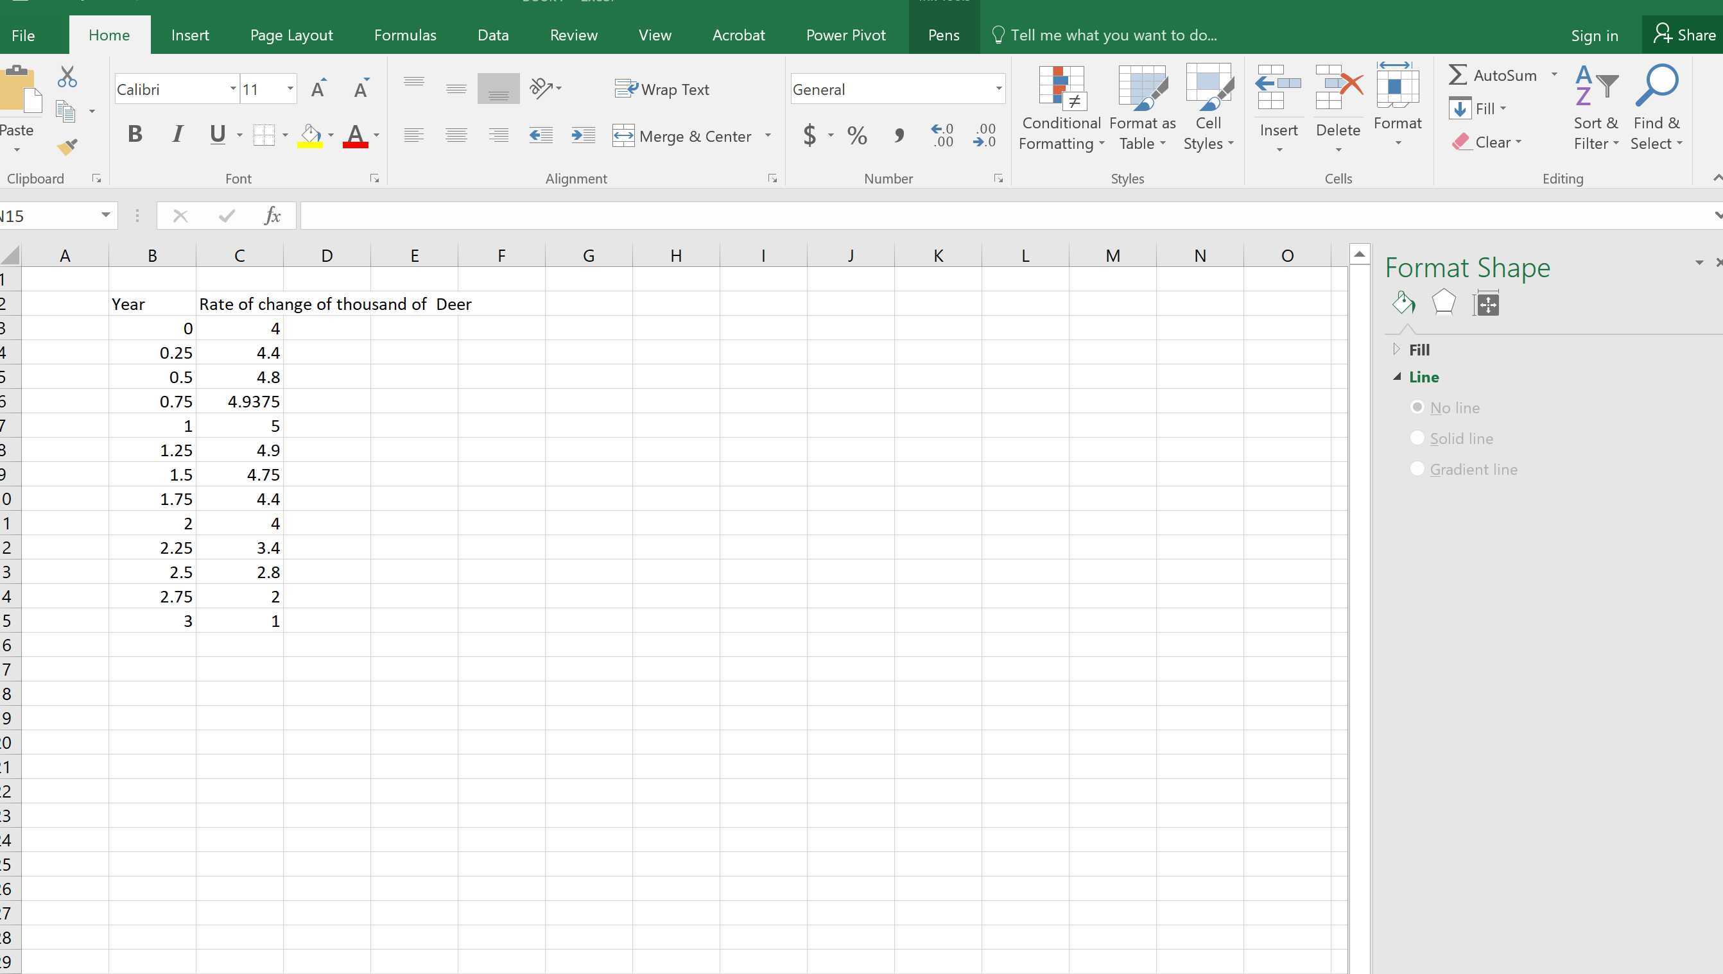The height and width of the screenshot is (974, 1723).
Task: Open the Size & Properties icon tab
Action: (1486, 303)
